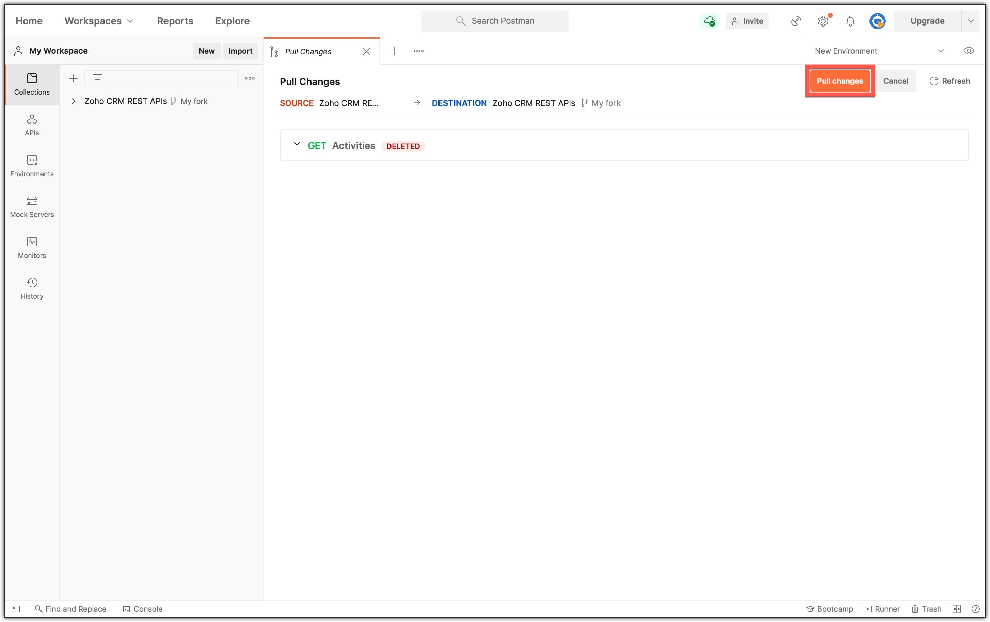Click the SOURCE Zoho CRM RE... name
This screenshot has height=622, width=990.
[349, 103]
